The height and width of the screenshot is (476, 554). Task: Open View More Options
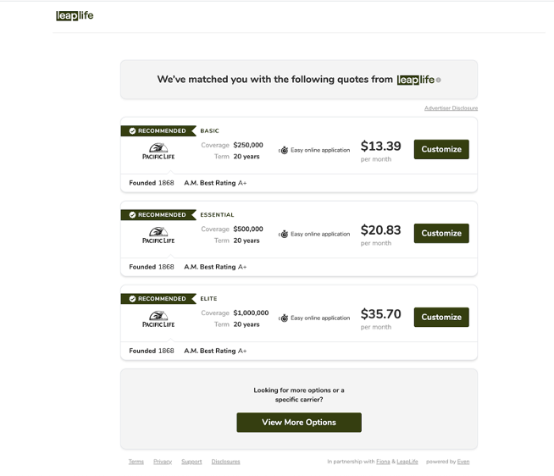[x=299, y=423]
